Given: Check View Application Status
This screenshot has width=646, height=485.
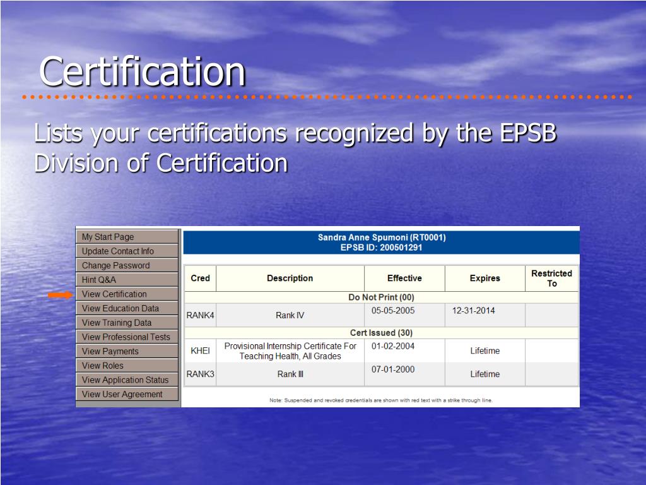Looking at the screenshot, I should point(127,380).
